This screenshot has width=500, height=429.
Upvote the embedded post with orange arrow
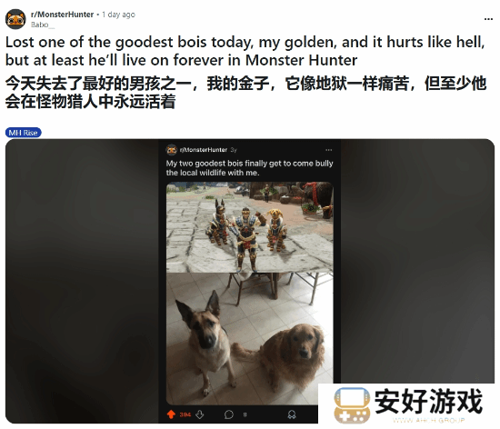pyautogui.click(x=171, y=414)
